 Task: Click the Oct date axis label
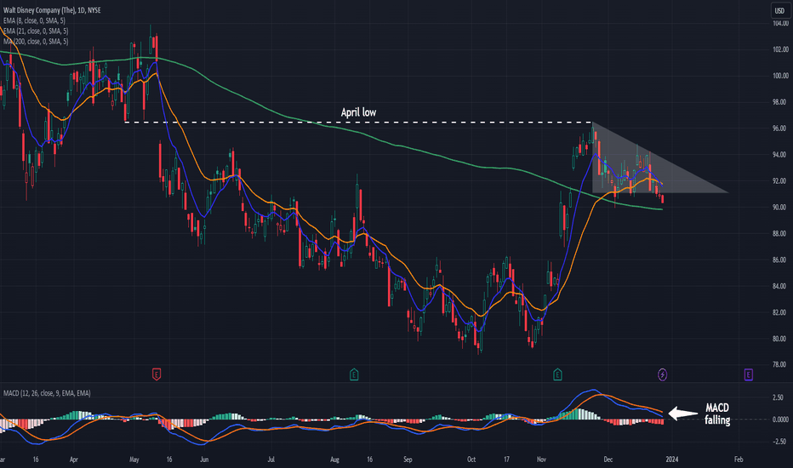coord(471,459)
